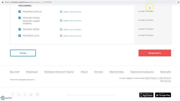The height and width of the screenshot is (101, 180).
Task: Add loyalty card link for PROKOPEV ROMAN
Action: coord(73,21)
